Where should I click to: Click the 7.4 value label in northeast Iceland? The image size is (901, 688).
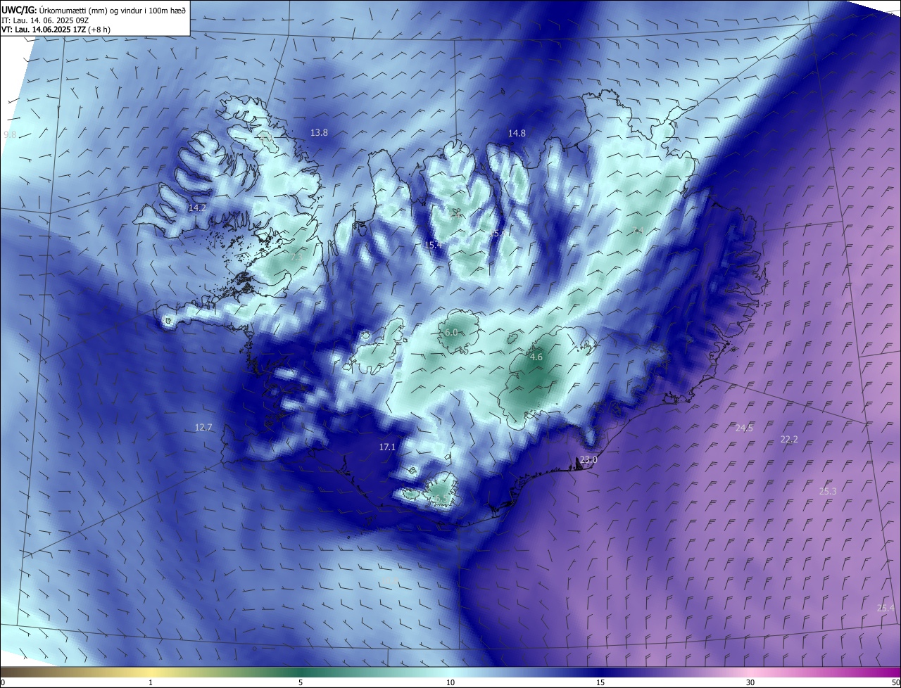click(x=639, y=230)
